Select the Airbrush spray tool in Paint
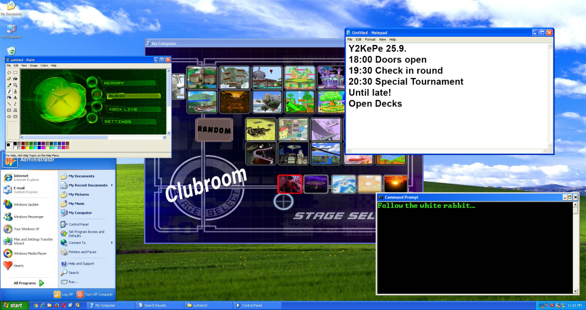The image size is (586, 310). 9,97
